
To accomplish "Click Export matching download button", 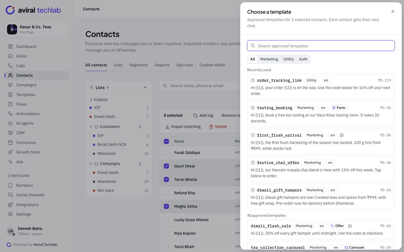I will [x=183, y=127].
